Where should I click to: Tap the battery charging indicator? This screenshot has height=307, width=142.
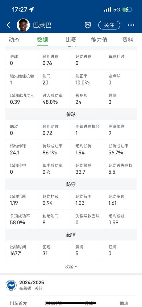click(127, 9)
